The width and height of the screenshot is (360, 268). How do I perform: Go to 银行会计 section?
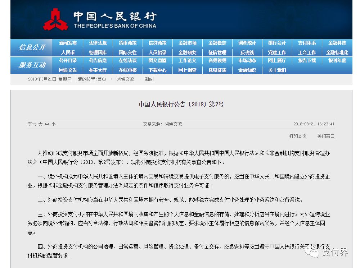click(x=277, y=43)
